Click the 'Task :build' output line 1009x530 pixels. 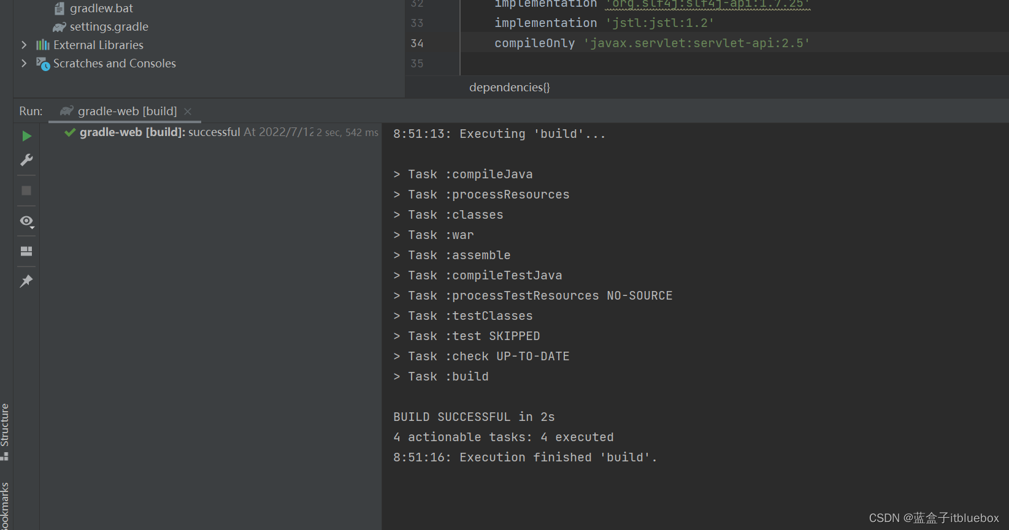point(441,377)
